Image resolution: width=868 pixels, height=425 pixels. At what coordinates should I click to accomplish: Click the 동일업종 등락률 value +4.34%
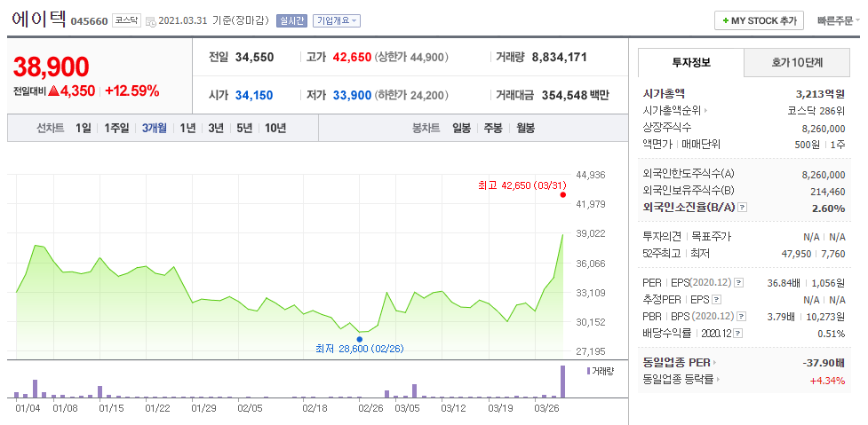tap(828, 381)
